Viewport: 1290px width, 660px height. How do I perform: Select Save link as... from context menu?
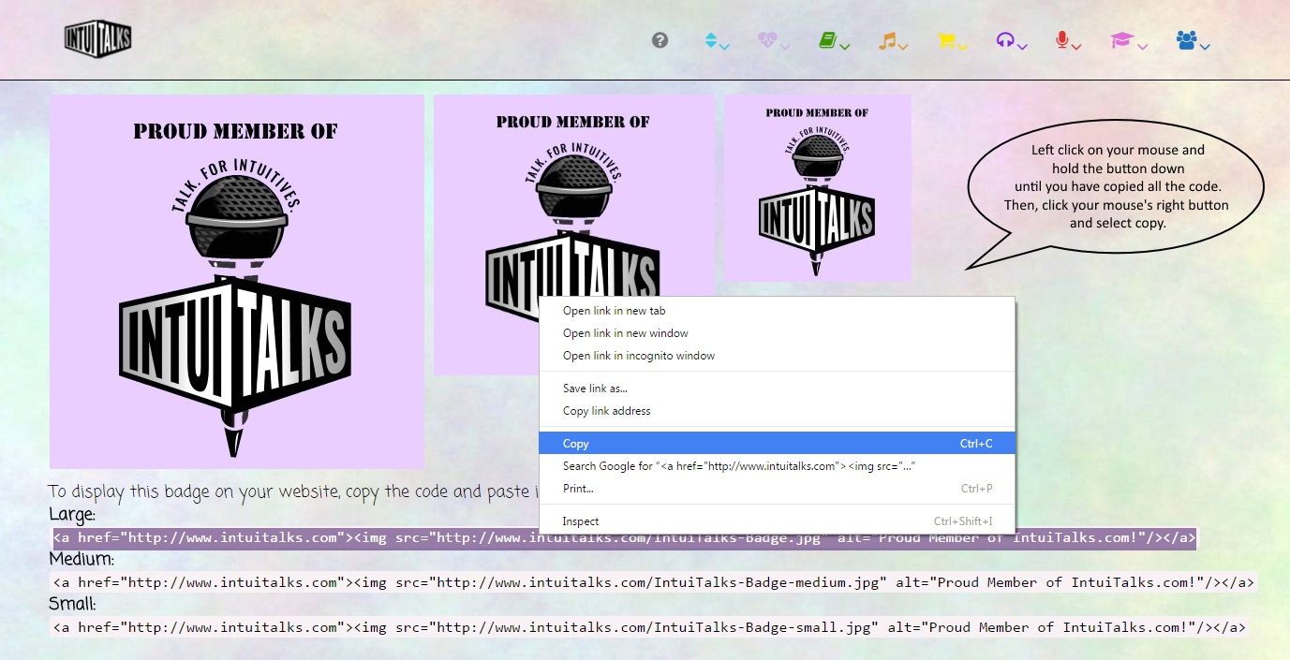pos(778,389)
